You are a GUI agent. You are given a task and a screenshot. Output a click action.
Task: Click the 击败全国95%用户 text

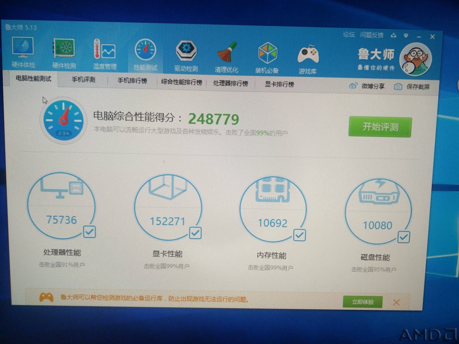374,269
